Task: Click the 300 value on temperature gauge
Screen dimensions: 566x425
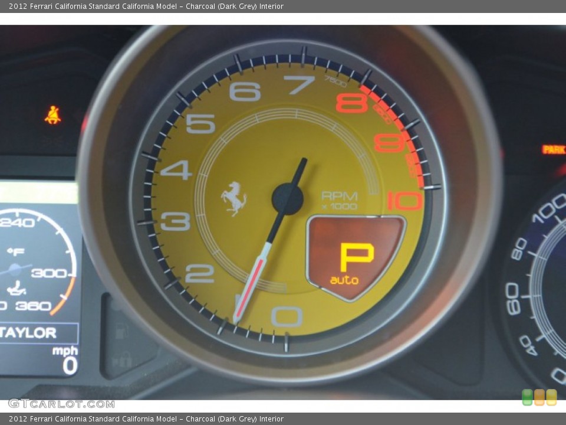Action: (49, 273)
